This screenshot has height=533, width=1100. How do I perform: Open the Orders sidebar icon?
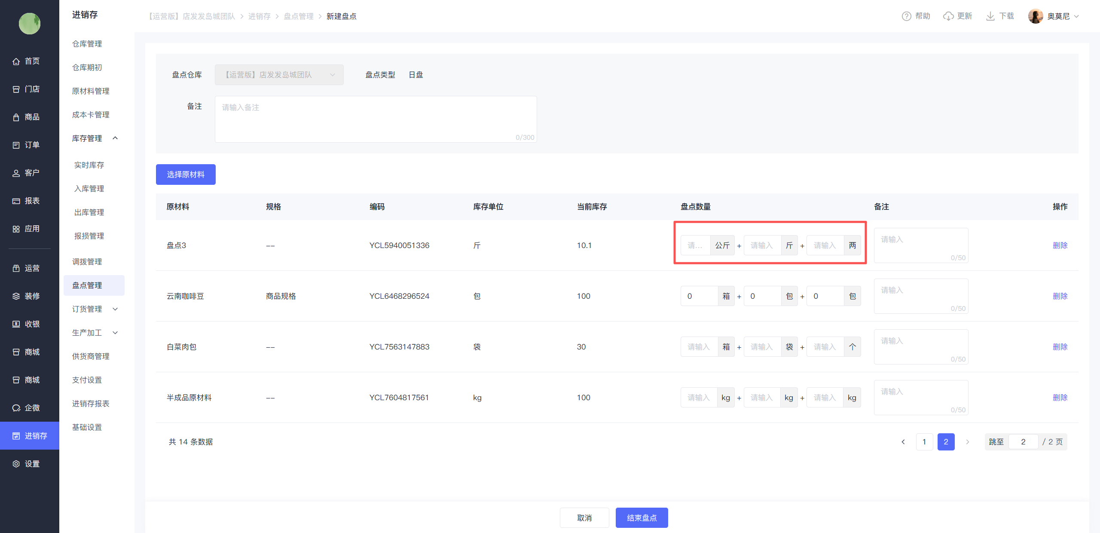pyautogui.click(x=16, y=145)
